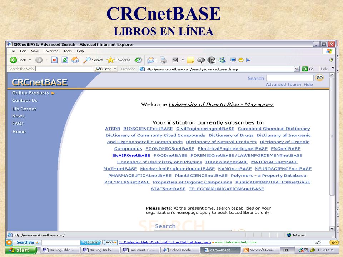Image resolution: width=343 pixels, height=257 pixels.
Task: Click the blue play arrow toolbar icon
Action: pyautogui.click(x=248, y=60)
